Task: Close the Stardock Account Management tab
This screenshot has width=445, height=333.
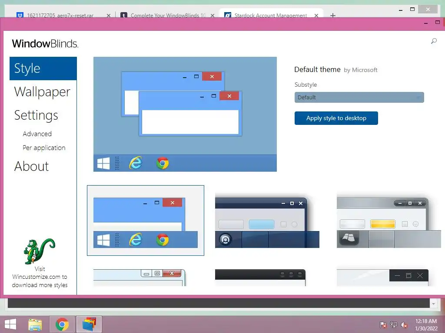Action: point(316,16)
